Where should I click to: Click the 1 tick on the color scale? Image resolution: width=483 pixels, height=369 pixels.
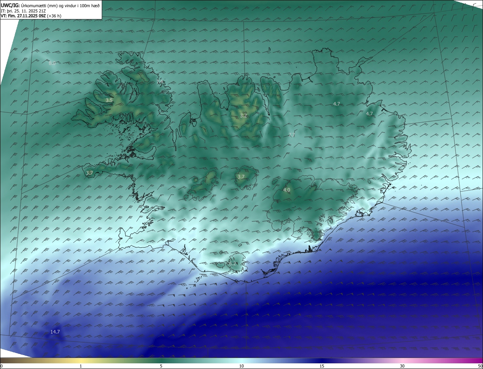tap(81, 366)
